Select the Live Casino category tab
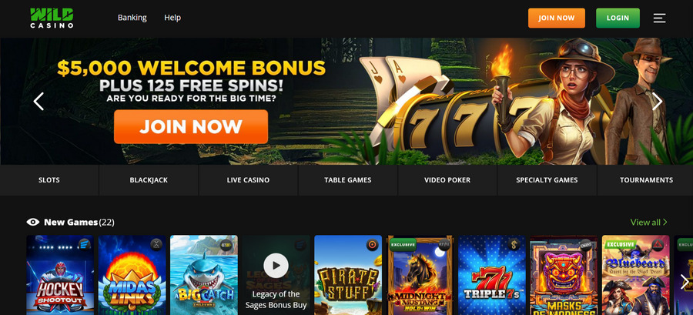Viewport: 693px width, 315px height. [248, 180]
